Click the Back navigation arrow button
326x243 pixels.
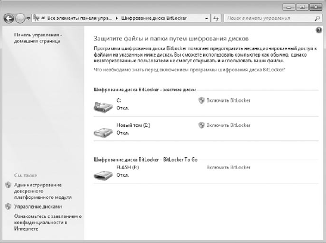coord(9,18)
